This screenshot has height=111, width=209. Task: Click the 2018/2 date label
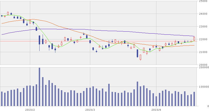pos(30,110)
